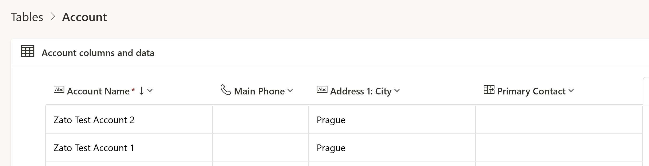
Task: Click the Prague cell for Zato Test Account 2
Action: point(331,120)
